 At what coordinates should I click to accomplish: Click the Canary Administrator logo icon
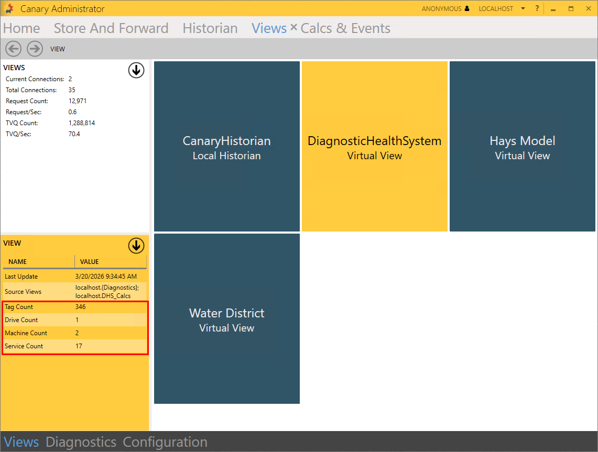pyautogui.click(x=9, y=9)
